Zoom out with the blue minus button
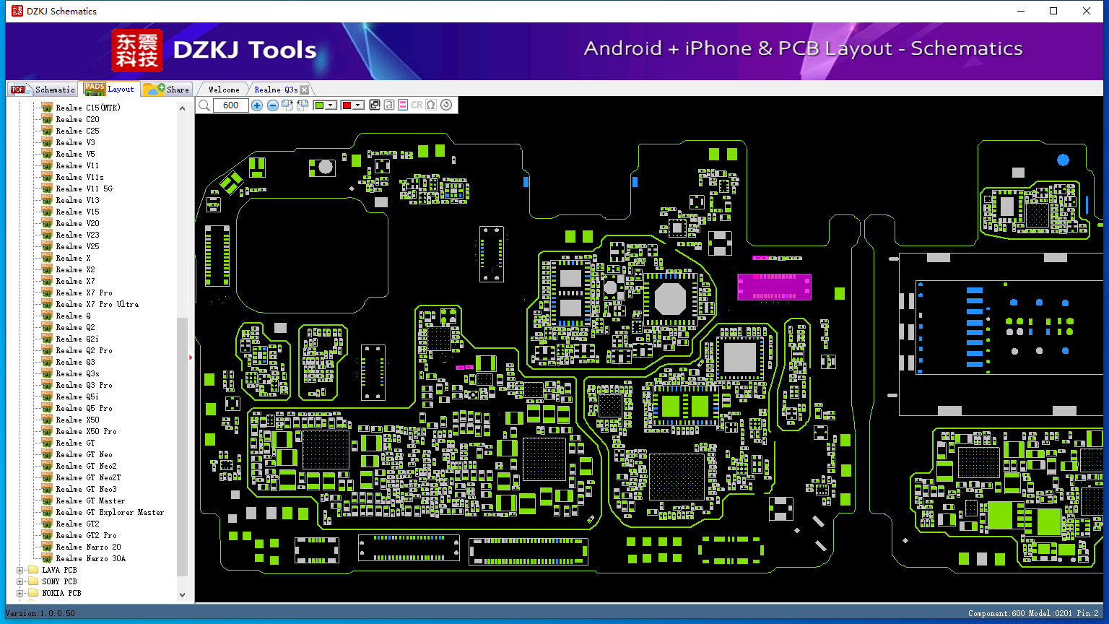The image size is (1109, 624). [273, 105]
